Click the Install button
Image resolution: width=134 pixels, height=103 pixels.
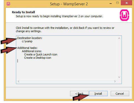(98, 93)
